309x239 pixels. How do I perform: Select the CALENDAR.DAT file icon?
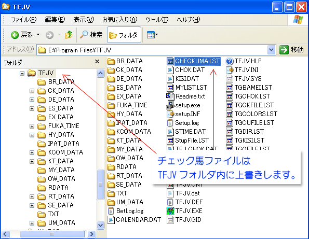click(111, 220)
